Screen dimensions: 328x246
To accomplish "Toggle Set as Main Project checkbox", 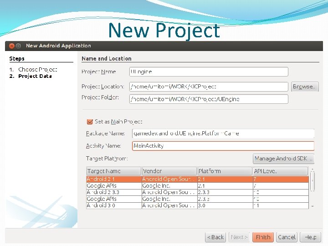I will point(90,122).
